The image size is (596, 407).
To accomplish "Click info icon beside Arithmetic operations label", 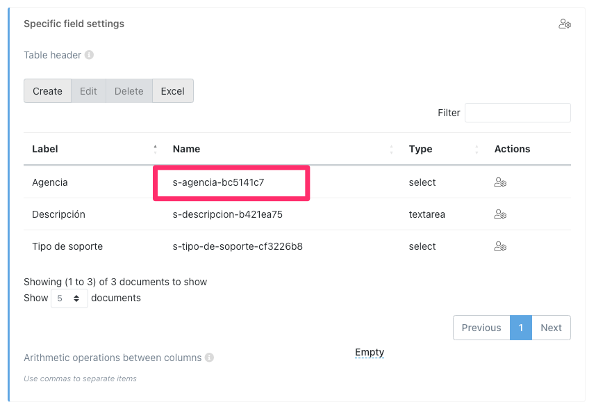I will coord(209,358).
